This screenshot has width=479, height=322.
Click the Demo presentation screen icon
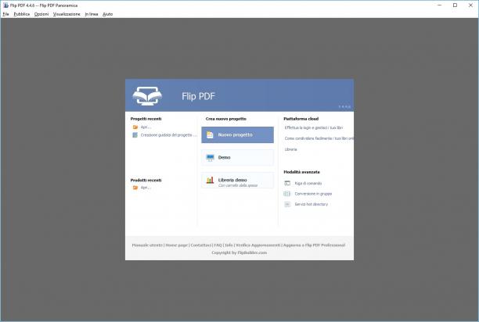coord(211,158)
